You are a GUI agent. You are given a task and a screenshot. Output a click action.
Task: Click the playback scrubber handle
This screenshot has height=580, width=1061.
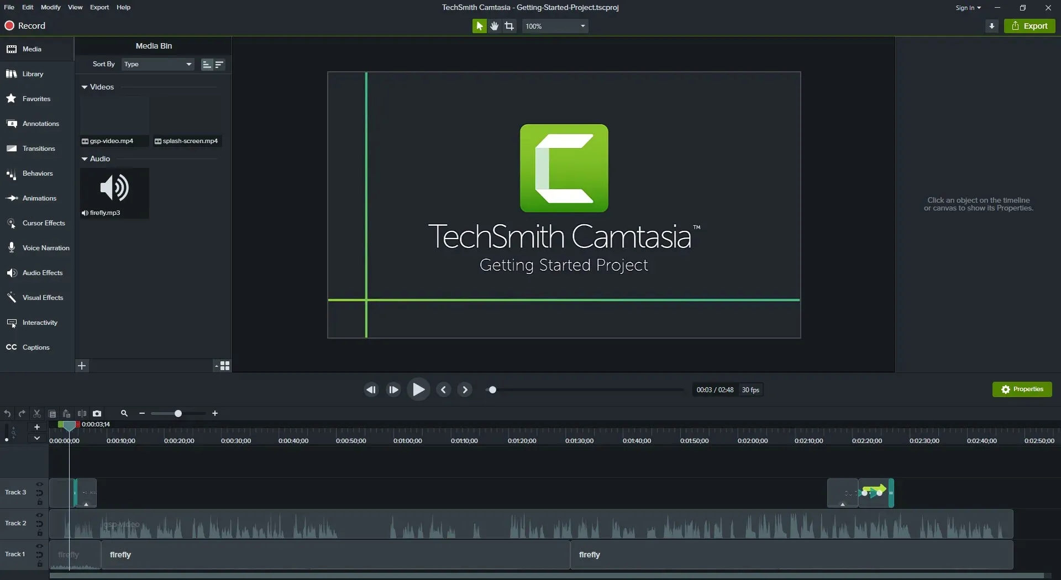492,390
